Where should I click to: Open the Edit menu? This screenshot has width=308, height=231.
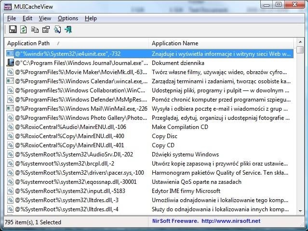click(x=27, y=18)
